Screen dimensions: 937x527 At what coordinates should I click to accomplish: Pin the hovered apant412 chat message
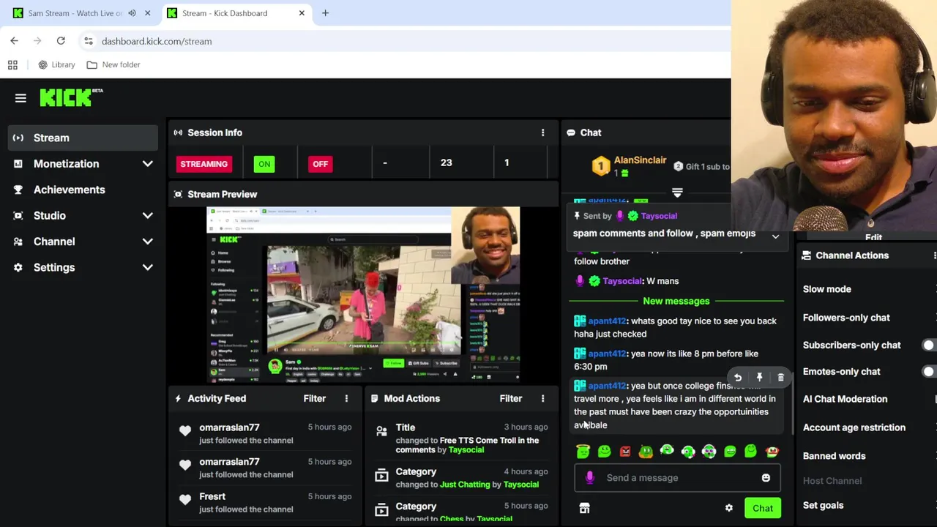(759, 378)
